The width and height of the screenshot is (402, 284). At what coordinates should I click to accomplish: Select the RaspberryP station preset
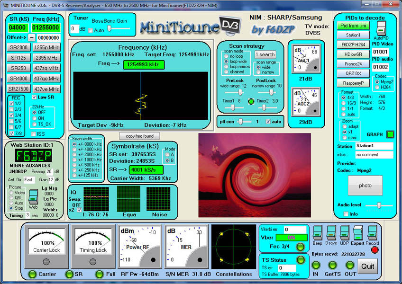pyautogui.click(x=353, y=82)
